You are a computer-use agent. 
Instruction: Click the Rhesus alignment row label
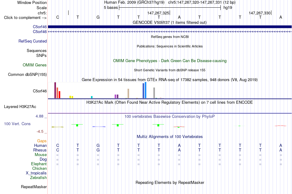tap(40, 150)
